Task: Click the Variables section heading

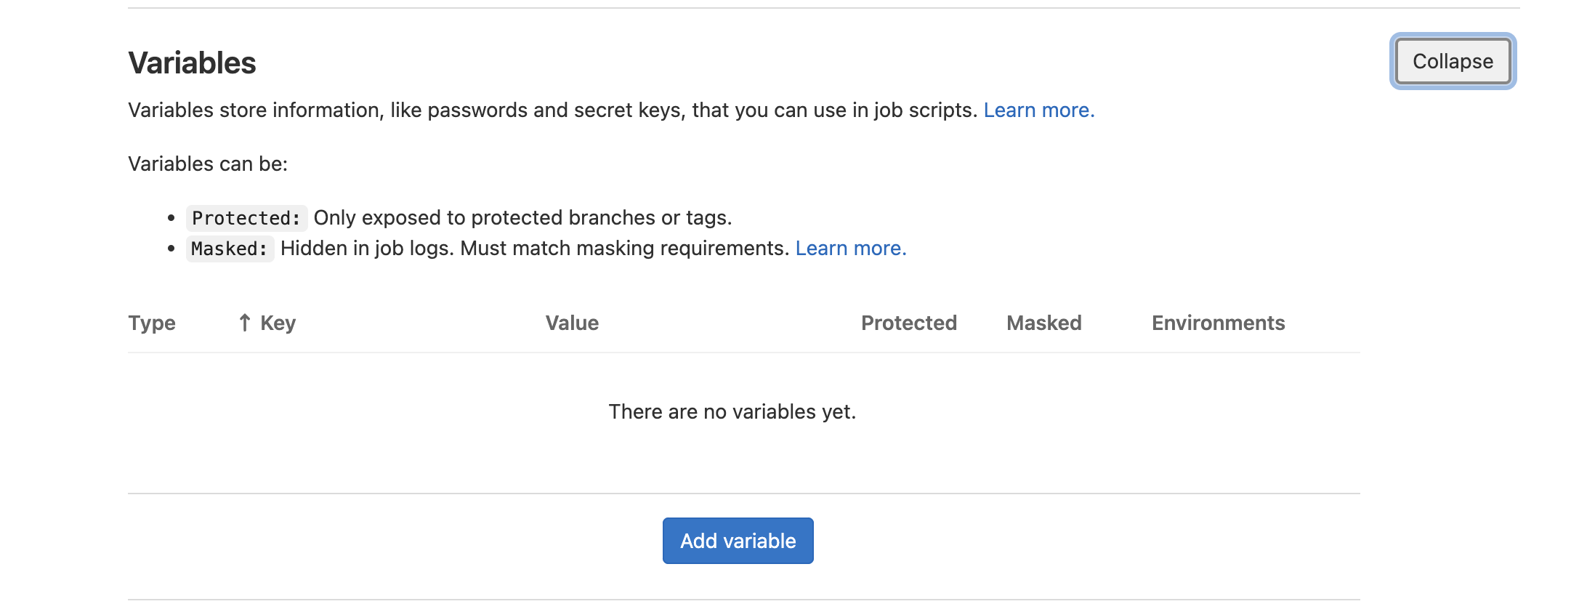Action: pyautogui.click(x=192, y=63)
